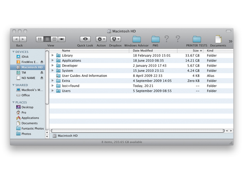Switch to icon view
This screenshot has width=244, height=183.
[40, 39]
